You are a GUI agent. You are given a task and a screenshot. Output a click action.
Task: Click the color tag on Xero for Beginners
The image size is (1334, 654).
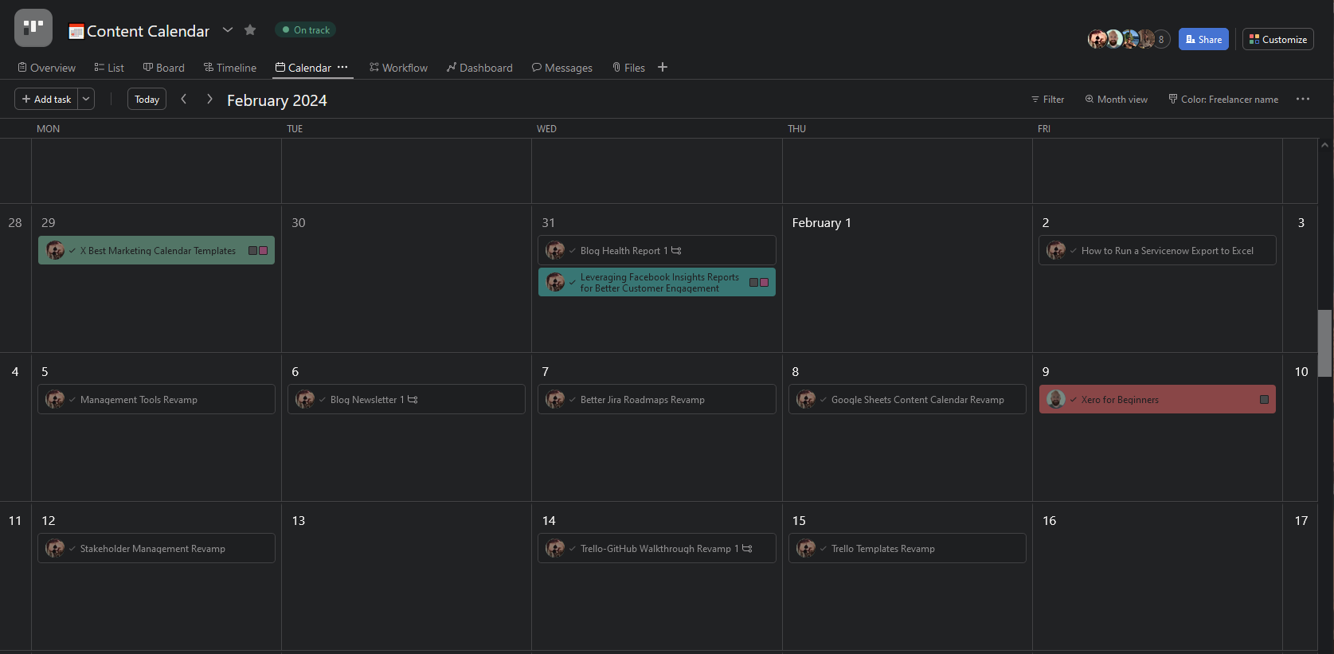click(x=1264, y=399)
